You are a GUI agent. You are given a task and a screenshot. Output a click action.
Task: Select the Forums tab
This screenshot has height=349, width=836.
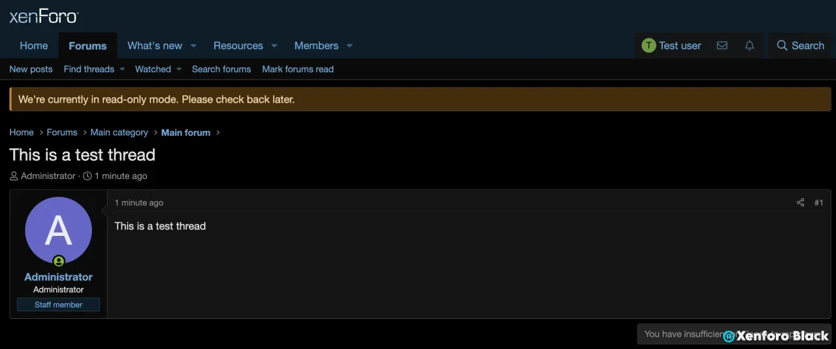click(88, 46)
